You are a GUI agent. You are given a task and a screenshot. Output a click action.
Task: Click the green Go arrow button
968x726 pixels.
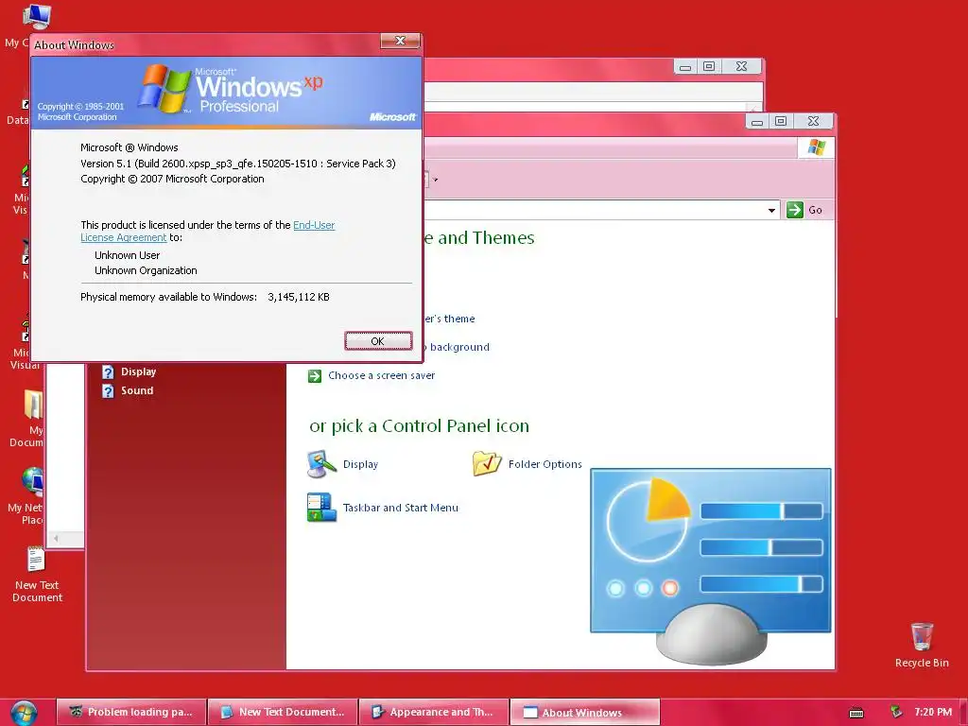(795, 210)
